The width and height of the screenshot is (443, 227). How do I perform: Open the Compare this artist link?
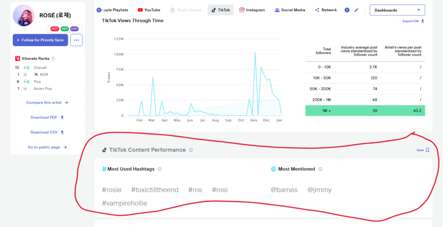click(47, 103)
